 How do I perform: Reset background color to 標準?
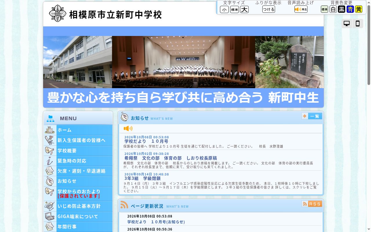point(325,9)
